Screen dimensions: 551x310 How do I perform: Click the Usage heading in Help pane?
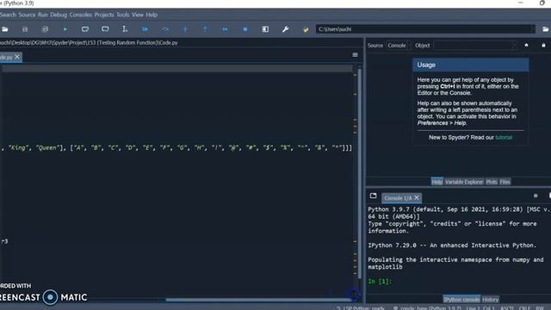click(426, 65)
